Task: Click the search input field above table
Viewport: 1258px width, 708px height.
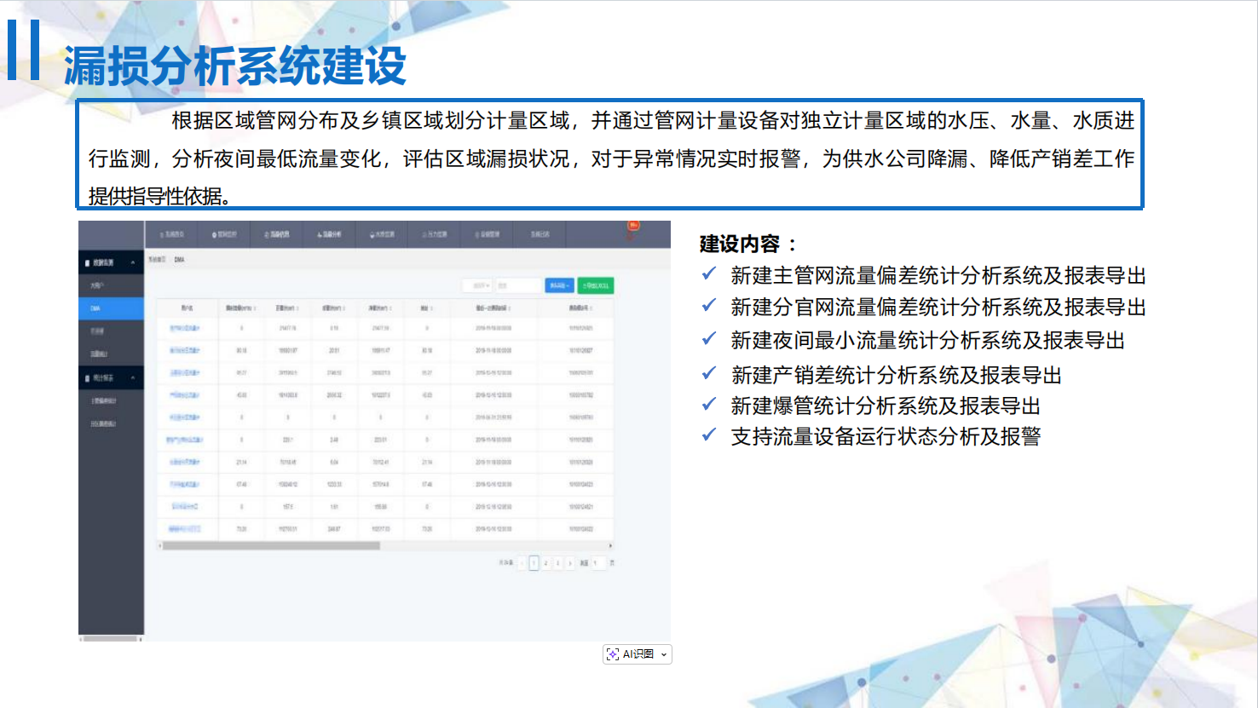Action: [x=518, y=285]
